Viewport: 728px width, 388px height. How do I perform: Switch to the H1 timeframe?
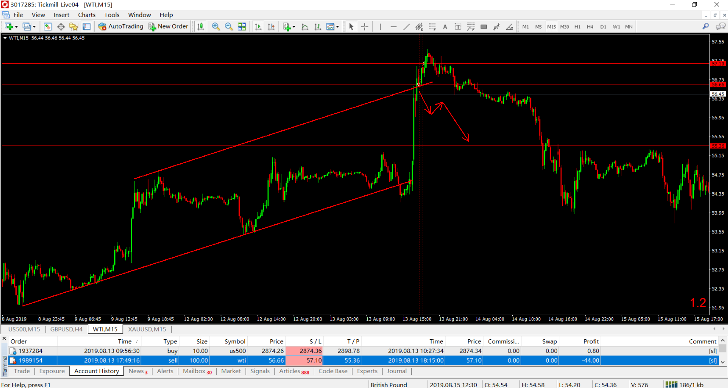pyautogui.click(x=577, y=27)
